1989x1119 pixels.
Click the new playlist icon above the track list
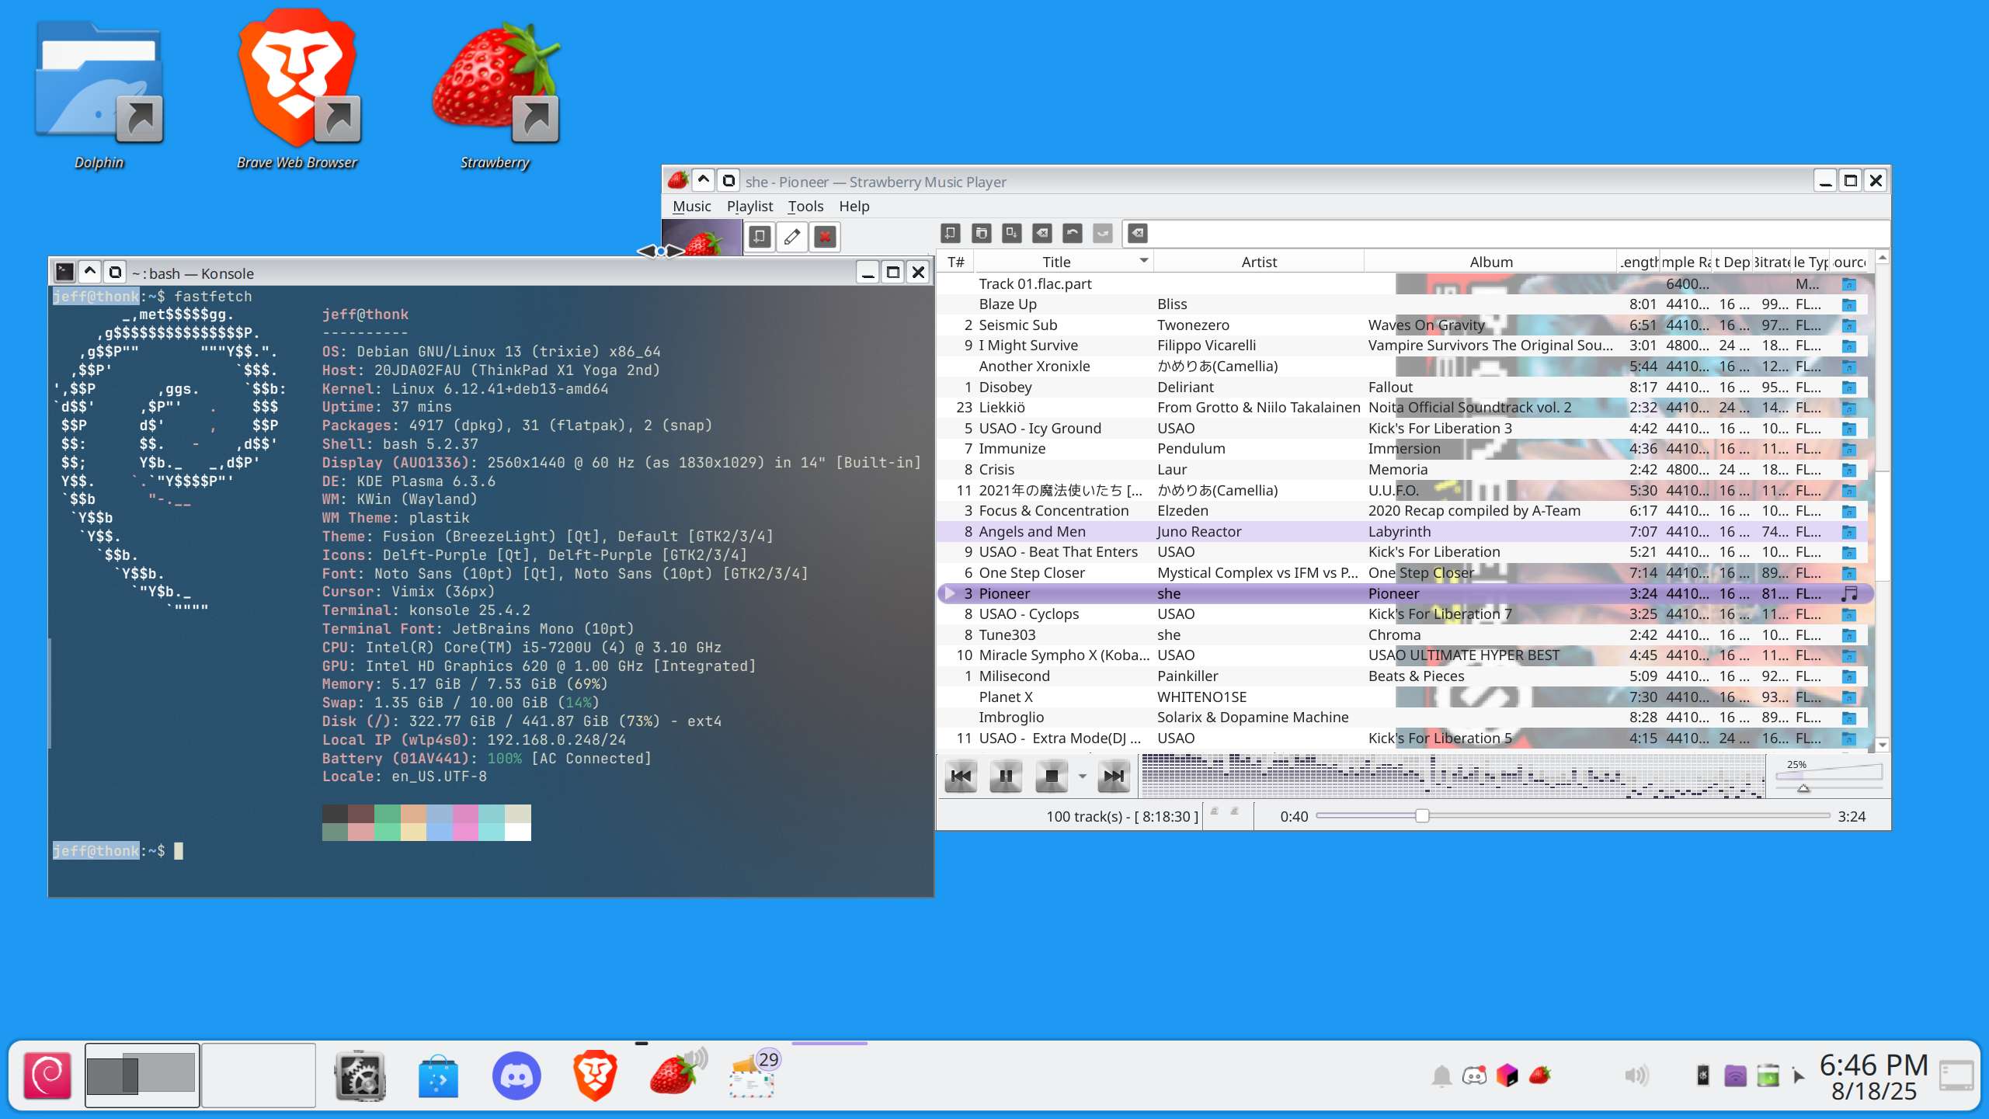pos(950,233)
